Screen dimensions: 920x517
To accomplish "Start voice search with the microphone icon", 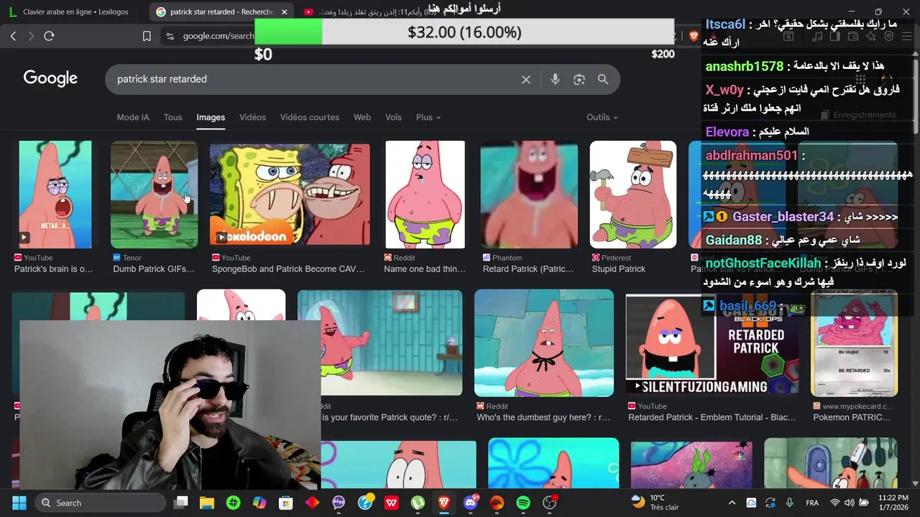I will click(x=555, y=80).
